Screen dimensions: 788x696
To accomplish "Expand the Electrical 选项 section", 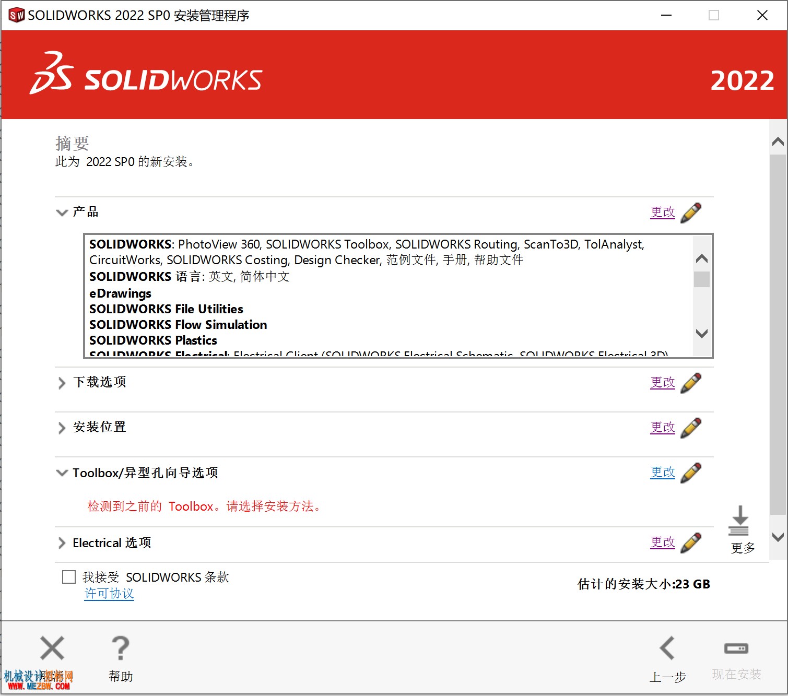I will (x=62, y=543).
